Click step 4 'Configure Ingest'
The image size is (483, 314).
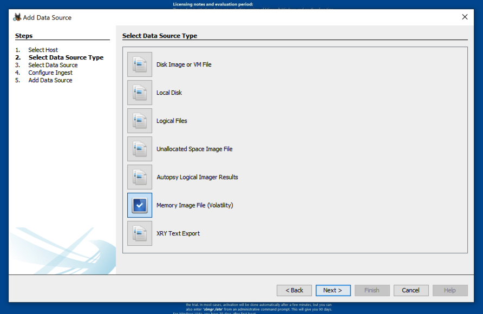(x=50, y=73)
